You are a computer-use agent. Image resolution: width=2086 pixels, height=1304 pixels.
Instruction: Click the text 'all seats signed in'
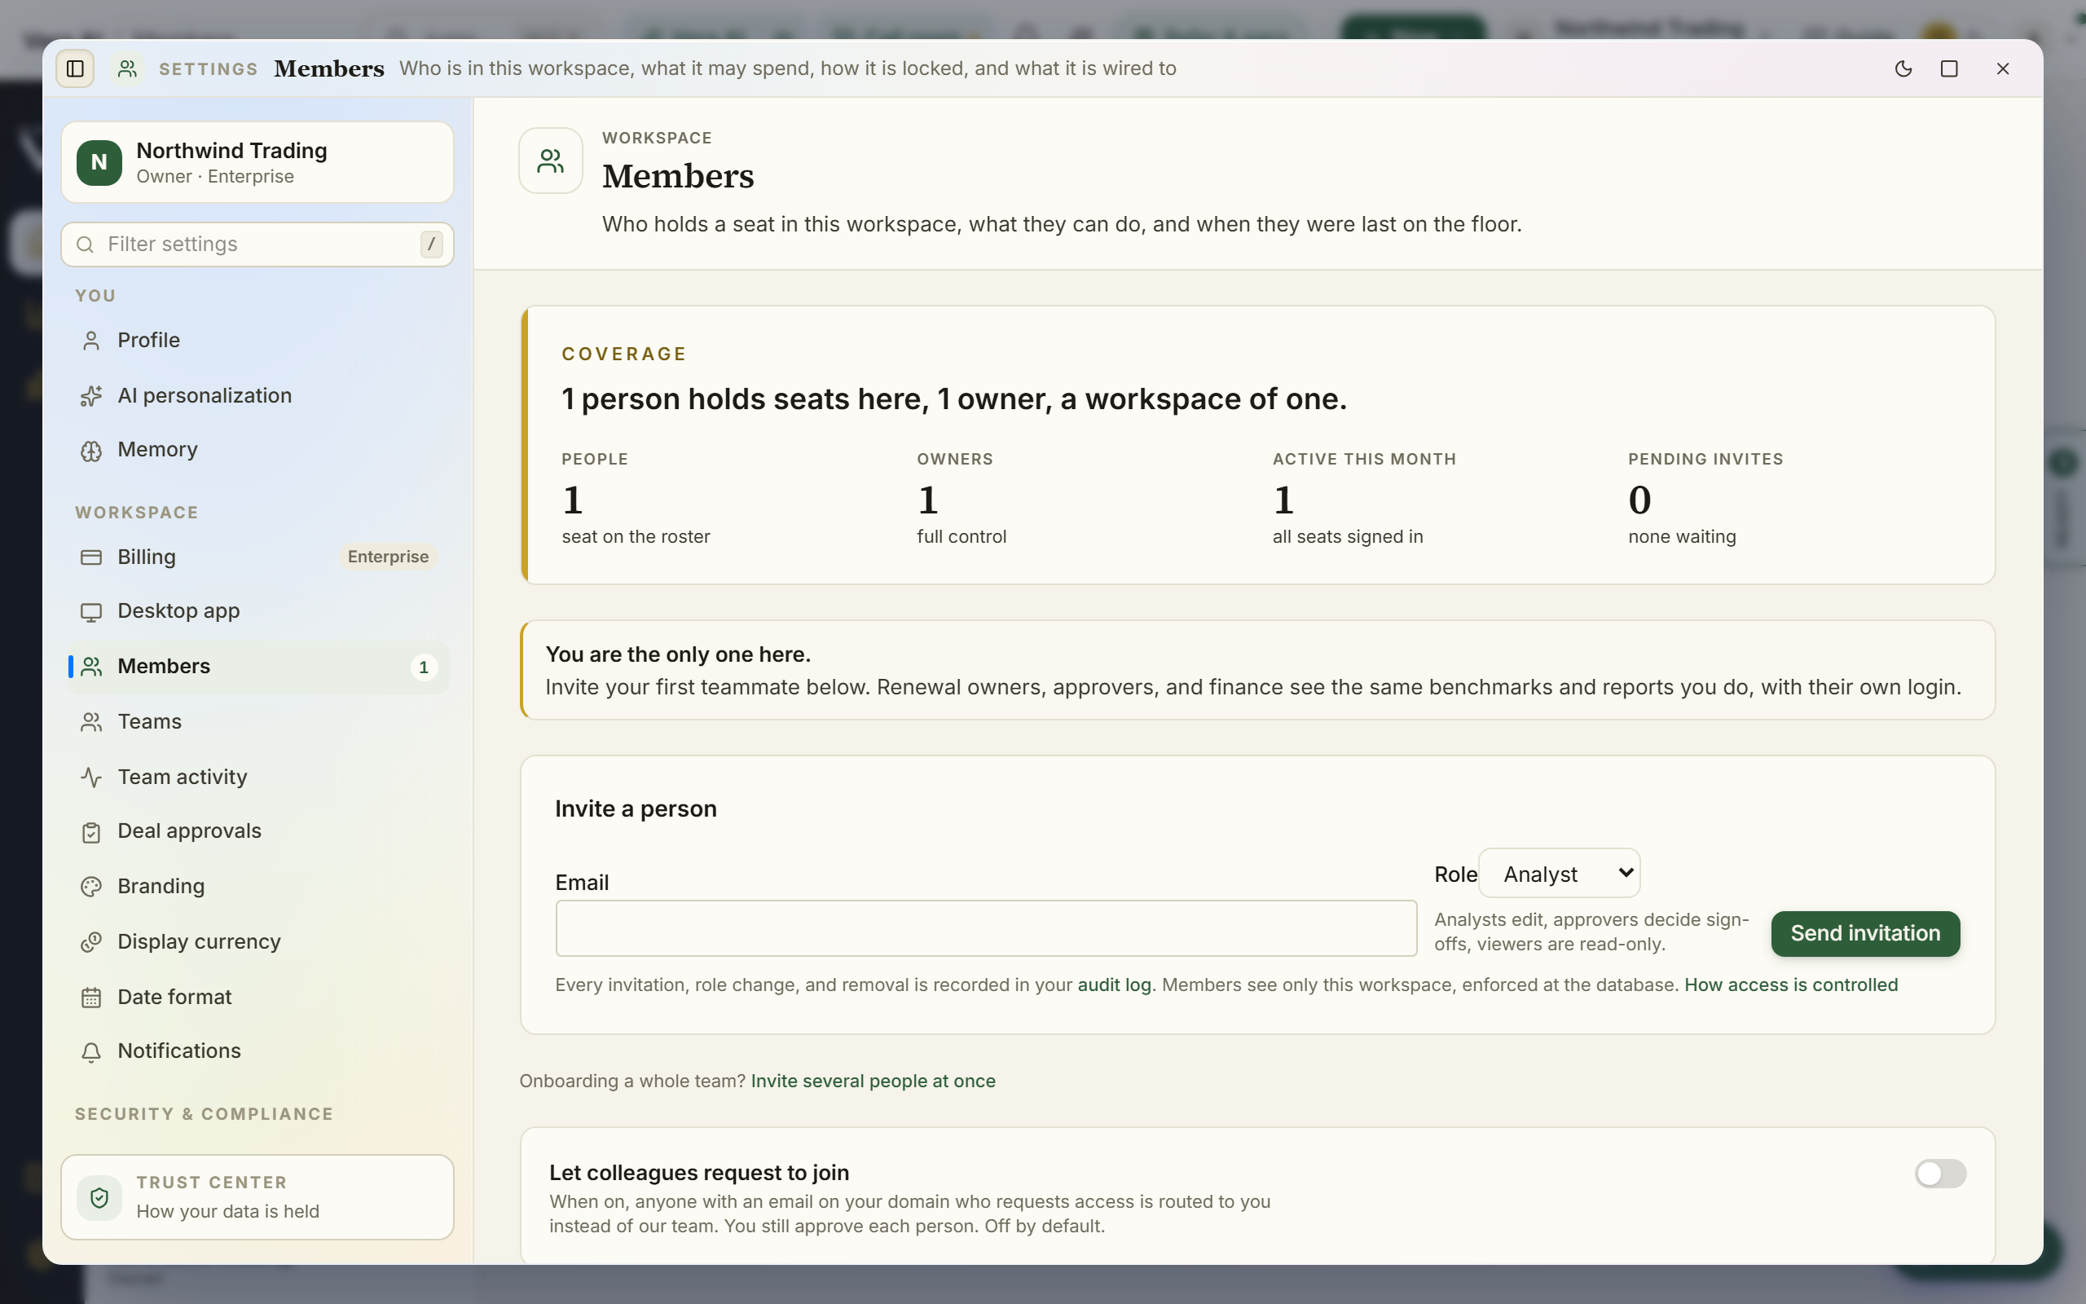[1347, 536]
